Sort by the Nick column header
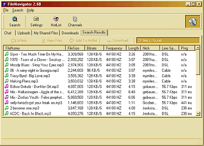Viewport: 204px width, 146px height. pos(150,48)
